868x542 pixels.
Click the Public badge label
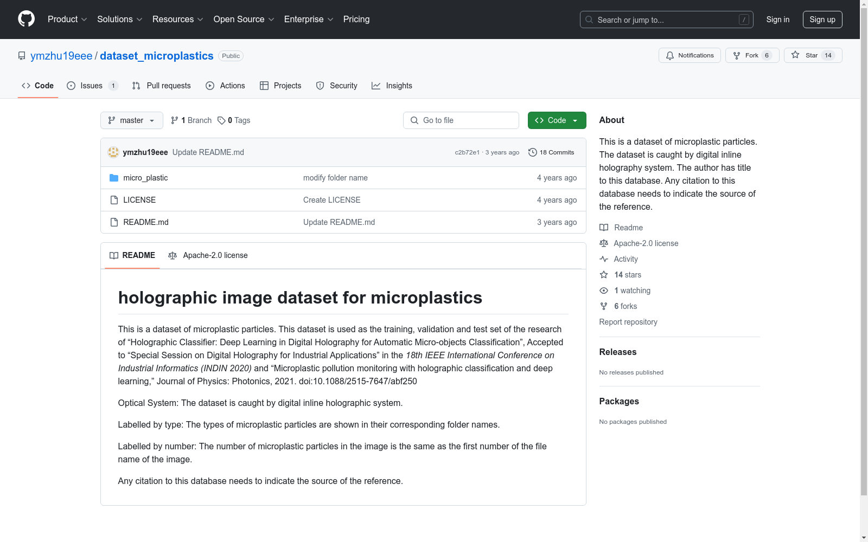click(x=231, y=56)
